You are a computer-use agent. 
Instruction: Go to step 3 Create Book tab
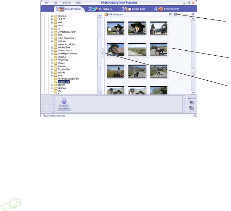tap(133, 9)
